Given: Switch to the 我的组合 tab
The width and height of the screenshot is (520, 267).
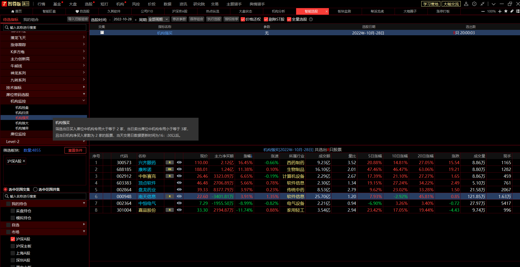Looking at the screenshot, I should click(x=31, y=20).
